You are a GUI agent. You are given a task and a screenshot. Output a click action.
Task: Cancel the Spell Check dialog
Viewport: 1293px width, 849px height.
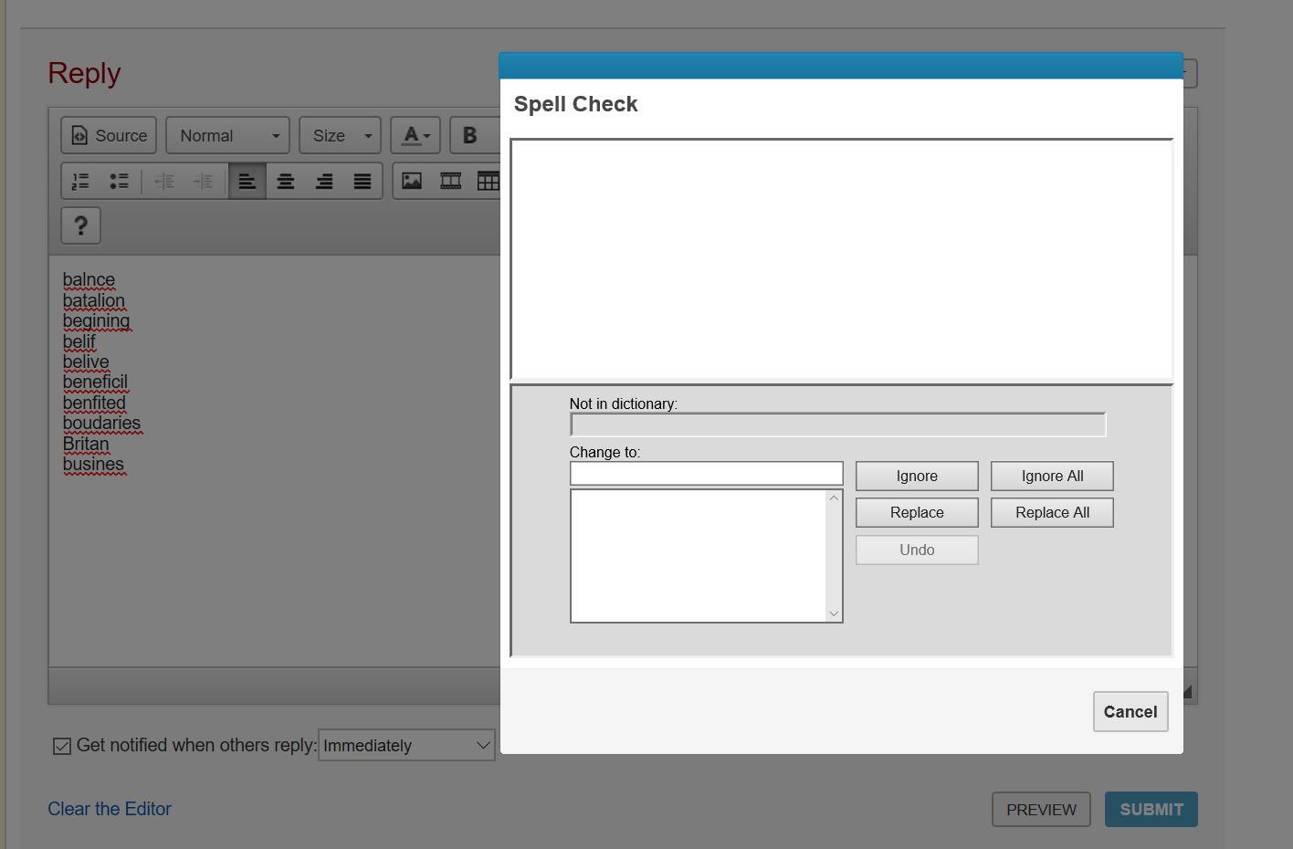(1130, 712)
